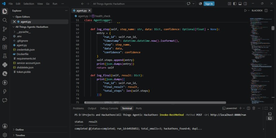Open the Explorer view in activity bar
276x138 pixels.
(5, 11)
